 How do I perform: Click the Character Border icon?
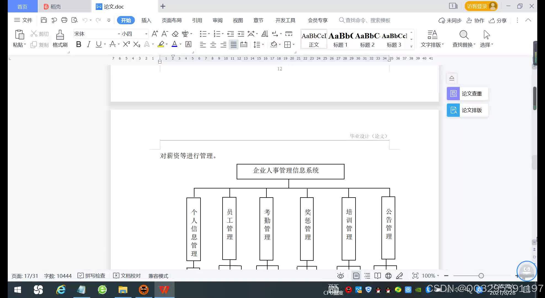point(188,44)
